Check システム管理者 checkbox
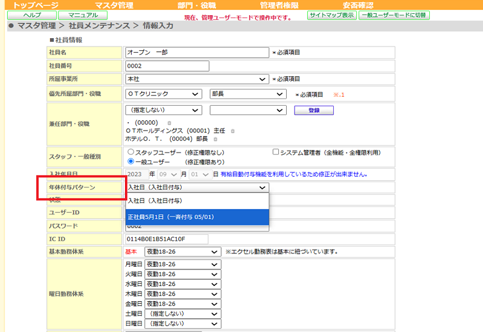This screenshot has width=483, height=332. click(276, 152)
